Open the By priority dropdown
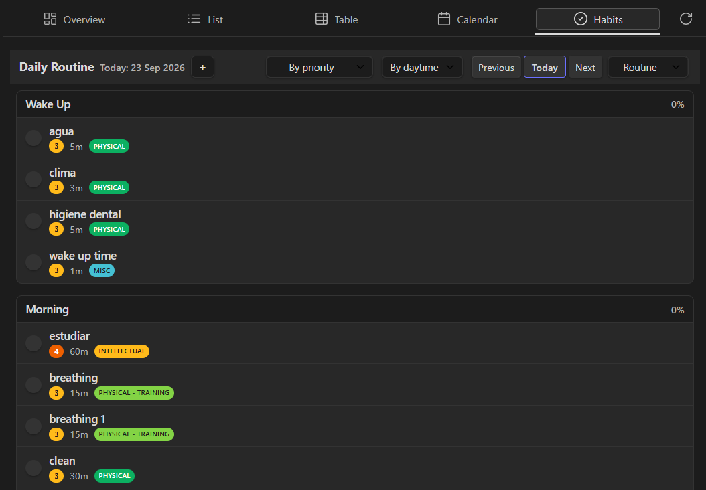This screenshot has height=490, width=706. click(x=320, y=67)
